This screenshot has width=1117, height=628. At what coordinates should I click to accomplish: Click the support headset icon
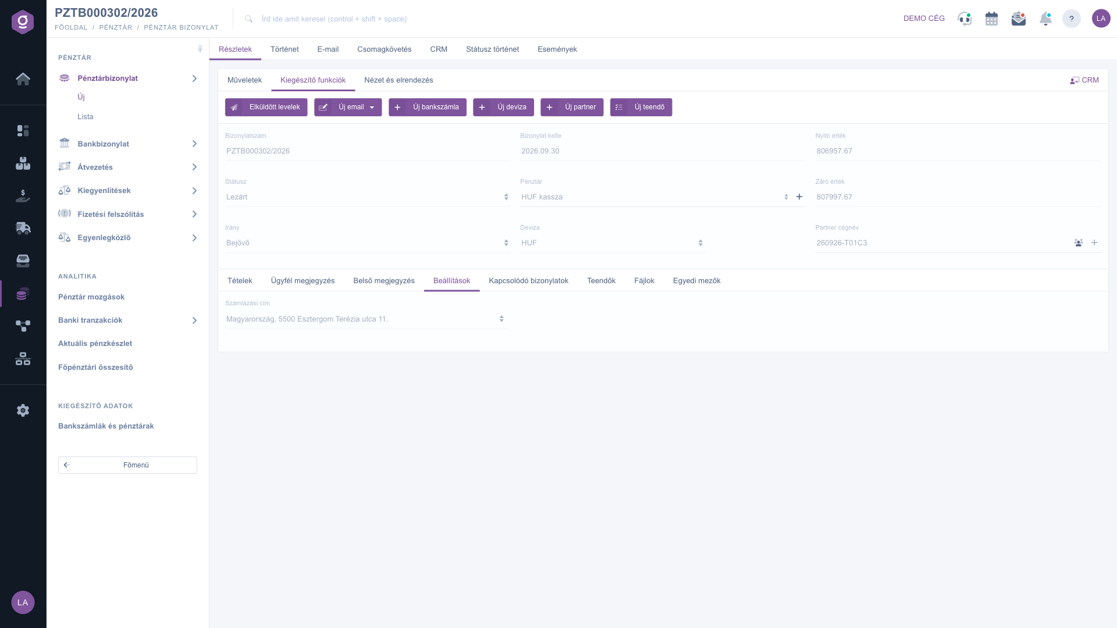(965, 19)
